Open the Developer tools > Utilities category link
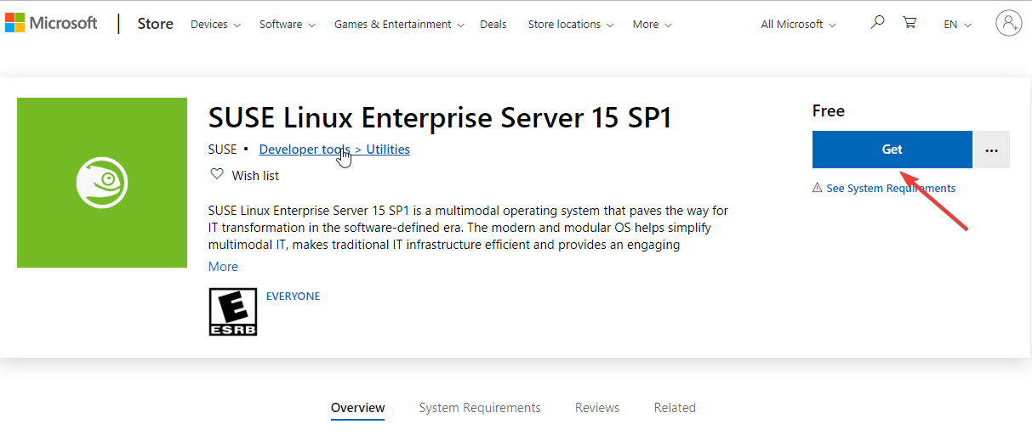 coord(334,150)
